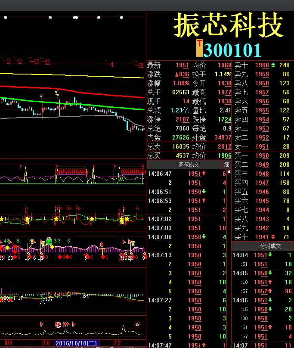Click the 09 hour marker on time axis
Image resolution: width=294 pixels, height=348 pixels.
click(x=9, y=343)
